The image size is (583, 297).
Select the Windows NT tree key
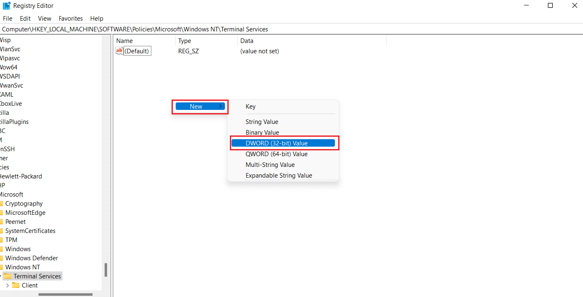(23, 267)
